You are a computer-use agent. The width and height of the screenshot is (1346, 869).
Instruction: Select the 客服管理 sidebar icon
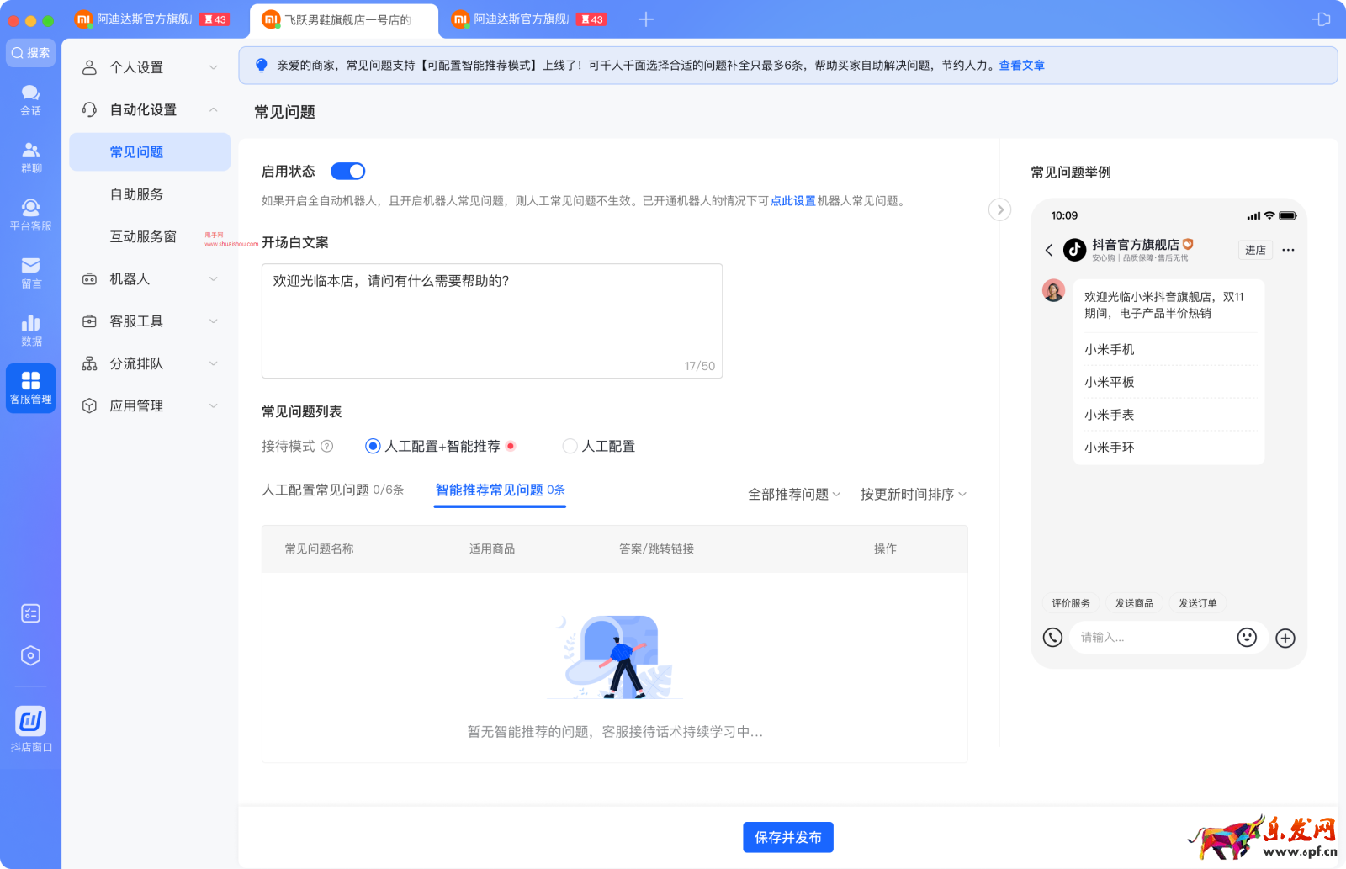click(x=30, y=388)
